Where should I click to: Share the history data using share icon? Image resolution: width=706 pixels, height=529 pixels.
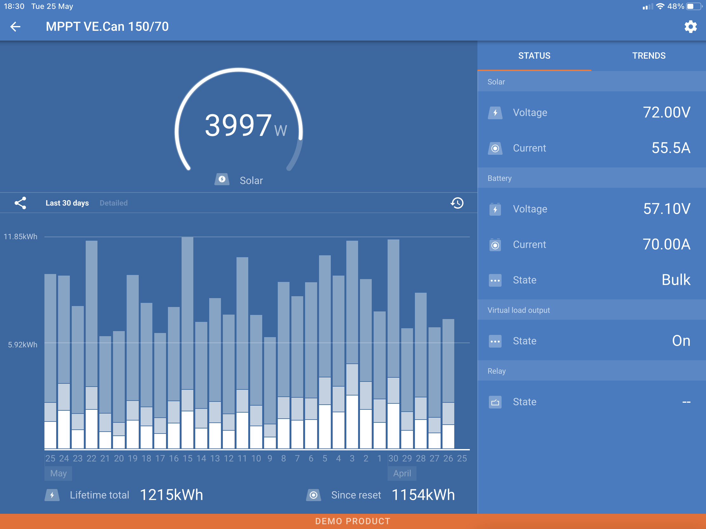pyautogui.click(x=20, y=203)
